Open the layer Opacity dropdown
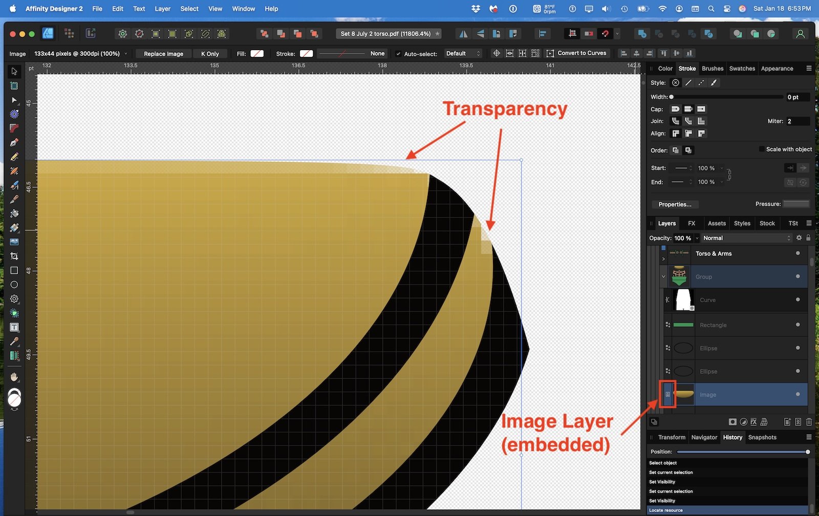 (697, 238)
